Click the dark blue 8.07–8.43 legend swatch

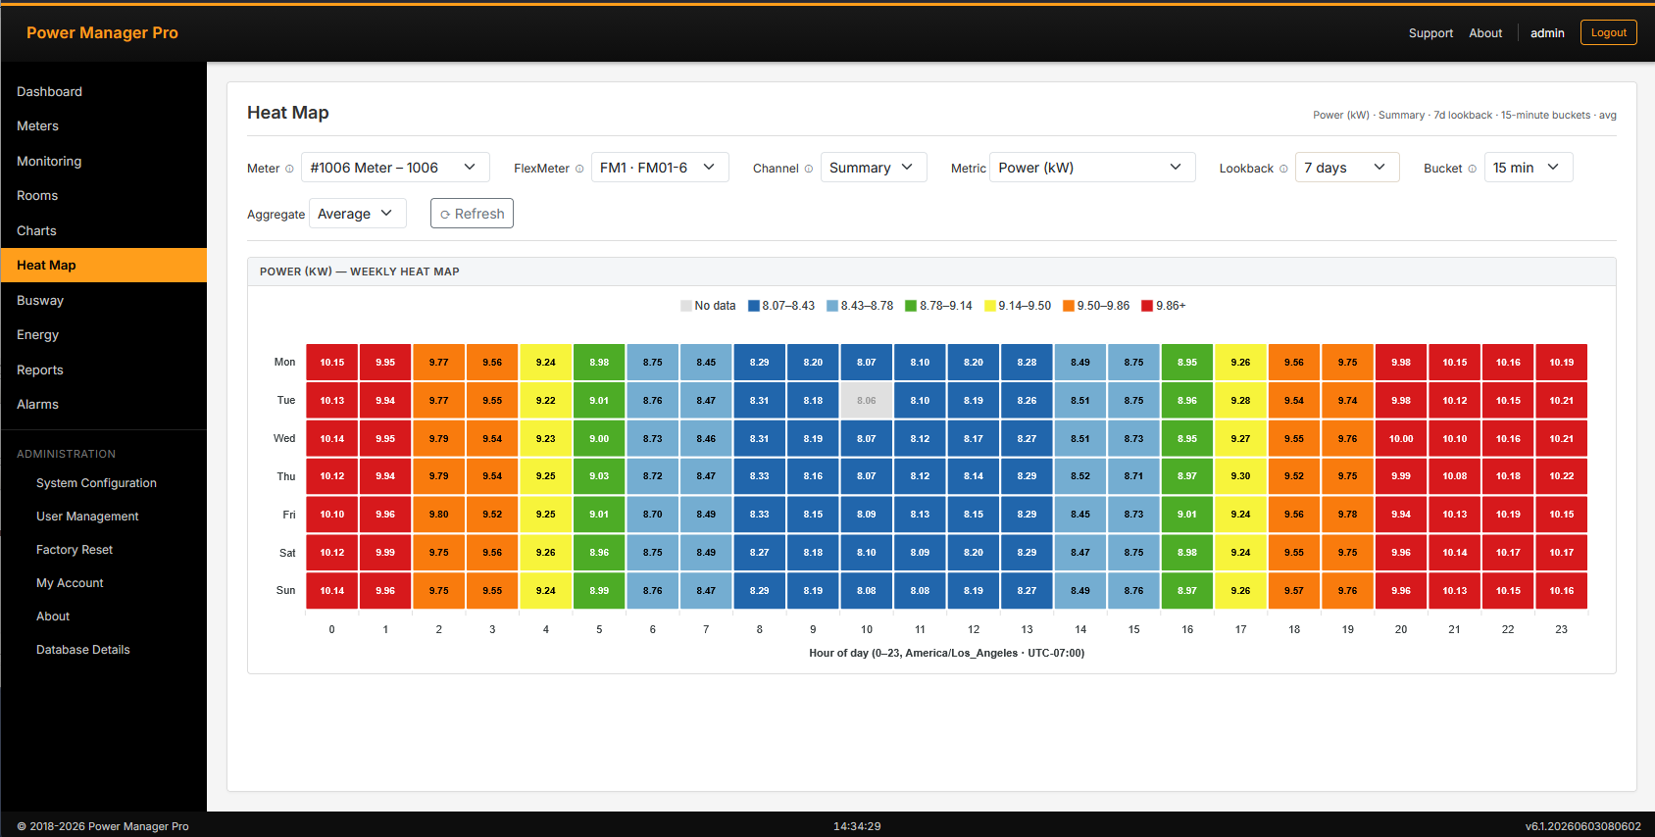tap(754, 306)
